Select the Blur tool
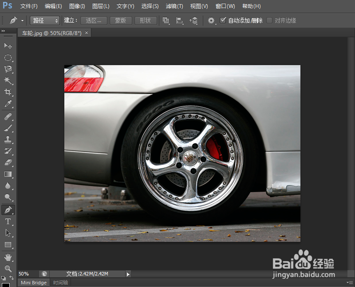This screenshot has width=355, height=287. click(x=8, y=186)
